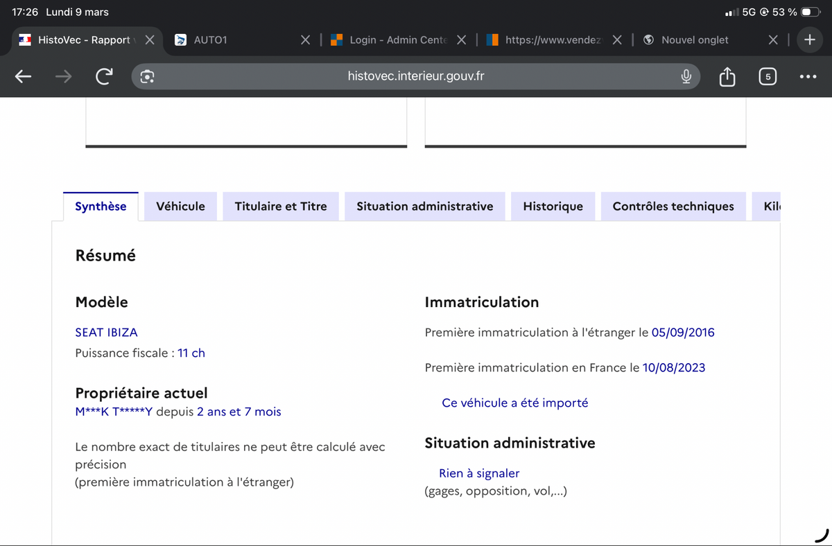This screenshot has width=832, height=546.
Task: Open the Véhicule tab
Action: click(180, 206)
